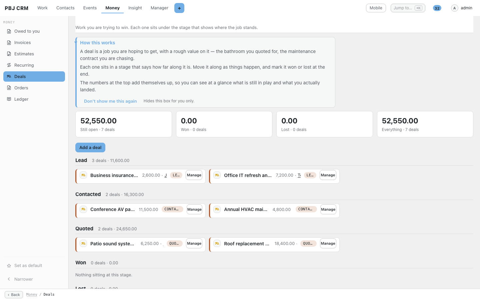Screen dimensions: 480x300
Task: Manage the Office IT refresh deal
Action: click(328, 175)
